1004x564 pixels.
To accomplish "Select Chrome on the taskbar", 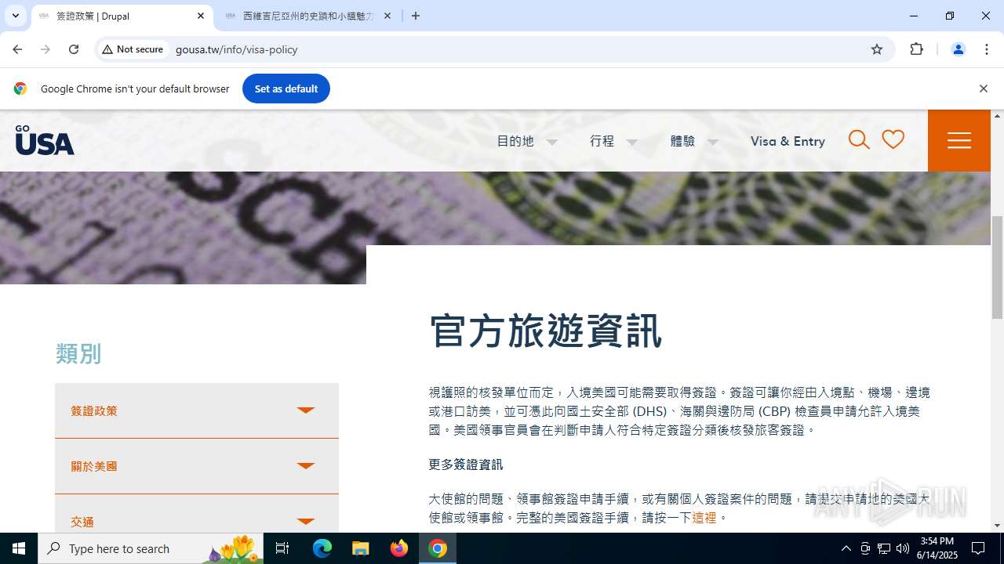I will click(438, 548).
